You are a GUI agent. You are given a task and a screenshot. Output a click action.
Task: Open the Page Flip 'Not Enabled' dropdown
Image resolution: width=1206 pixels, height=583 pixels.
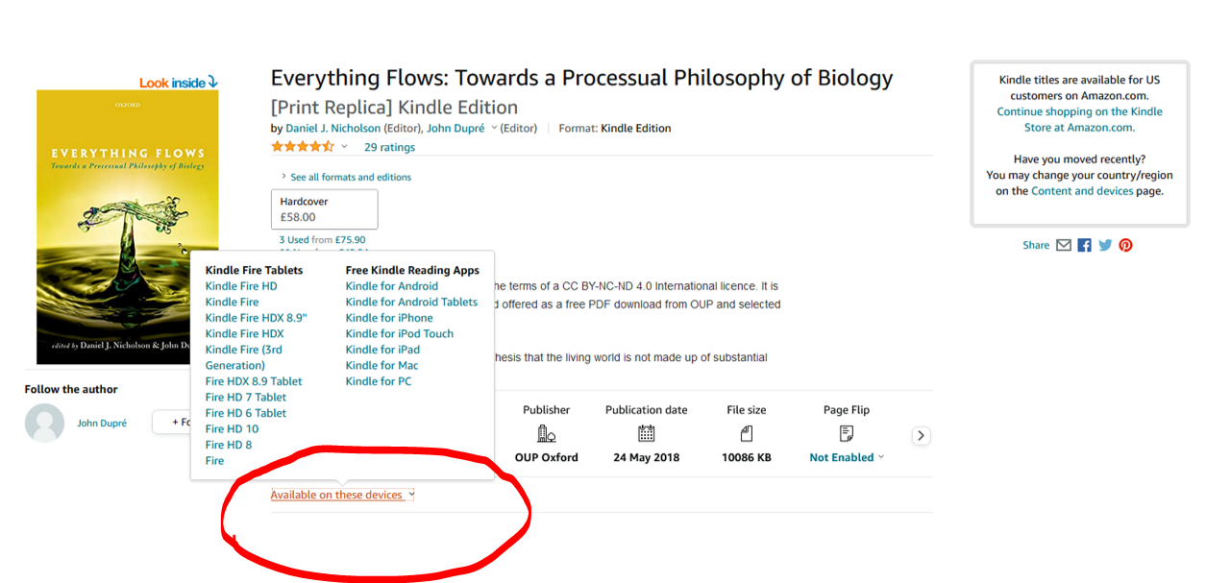845,457
